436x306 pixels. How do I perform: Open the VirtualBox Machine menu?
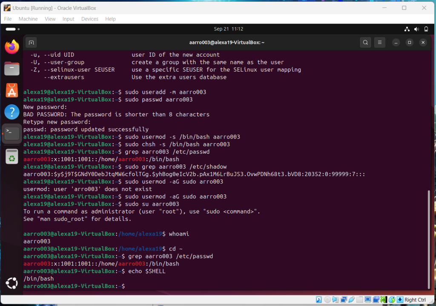(28, 19)
